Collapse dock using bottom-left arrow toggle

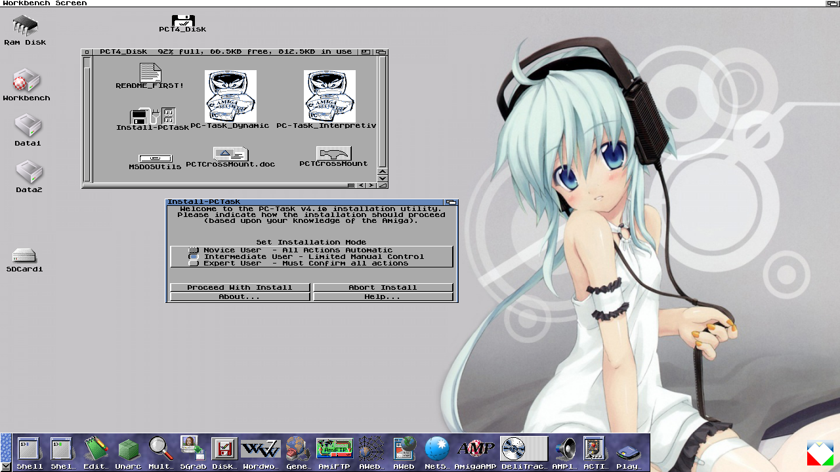pos(6,466)
